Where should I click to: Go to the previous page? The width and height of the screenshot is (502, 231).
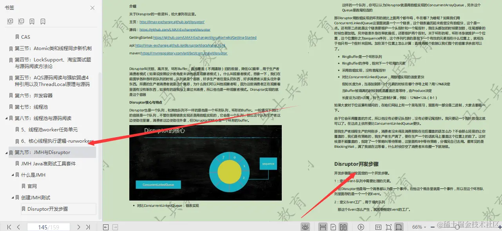(x=18, y=227)
